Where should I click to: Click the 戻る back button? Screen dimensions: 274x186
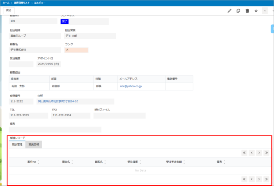click(x=9, y=11)
